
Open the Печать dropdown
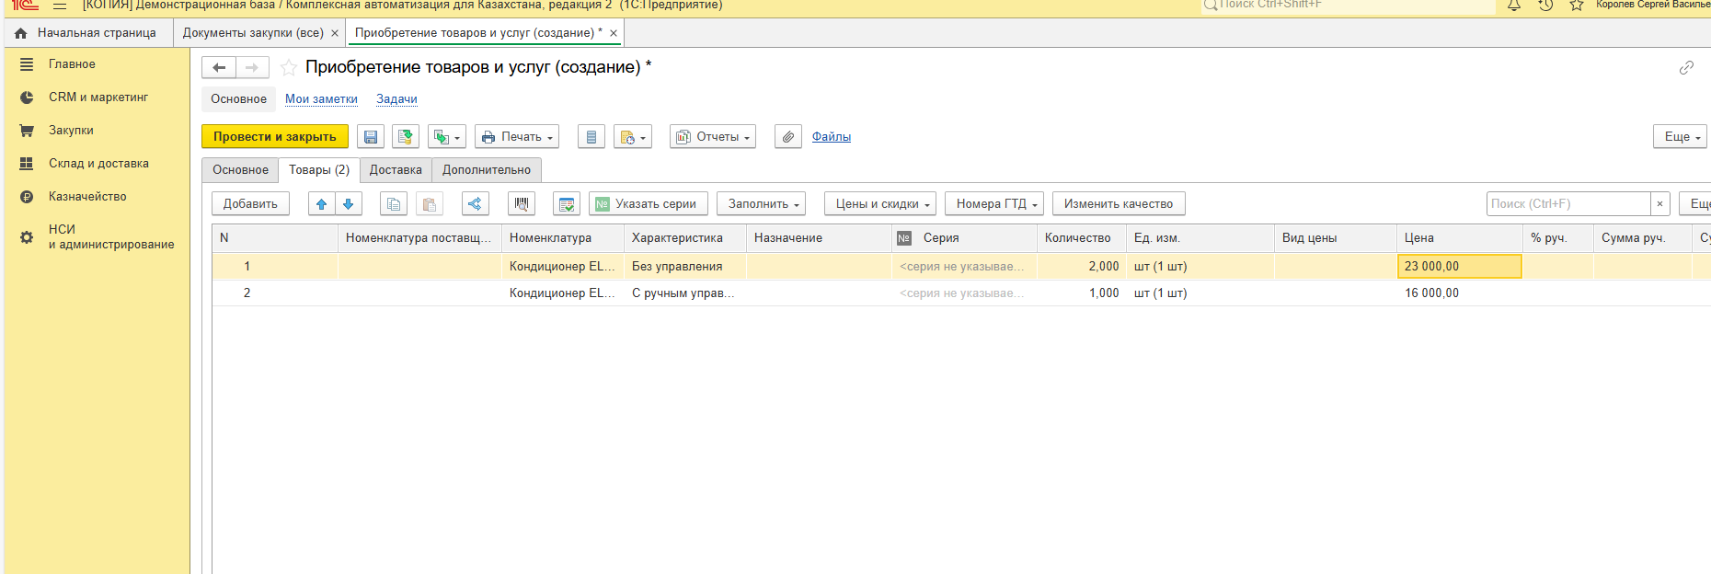point(517,137)
